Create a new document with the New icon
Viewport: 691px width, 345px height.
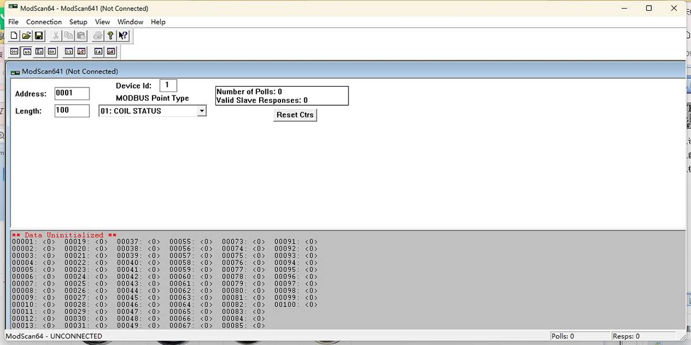click(14, 36)
